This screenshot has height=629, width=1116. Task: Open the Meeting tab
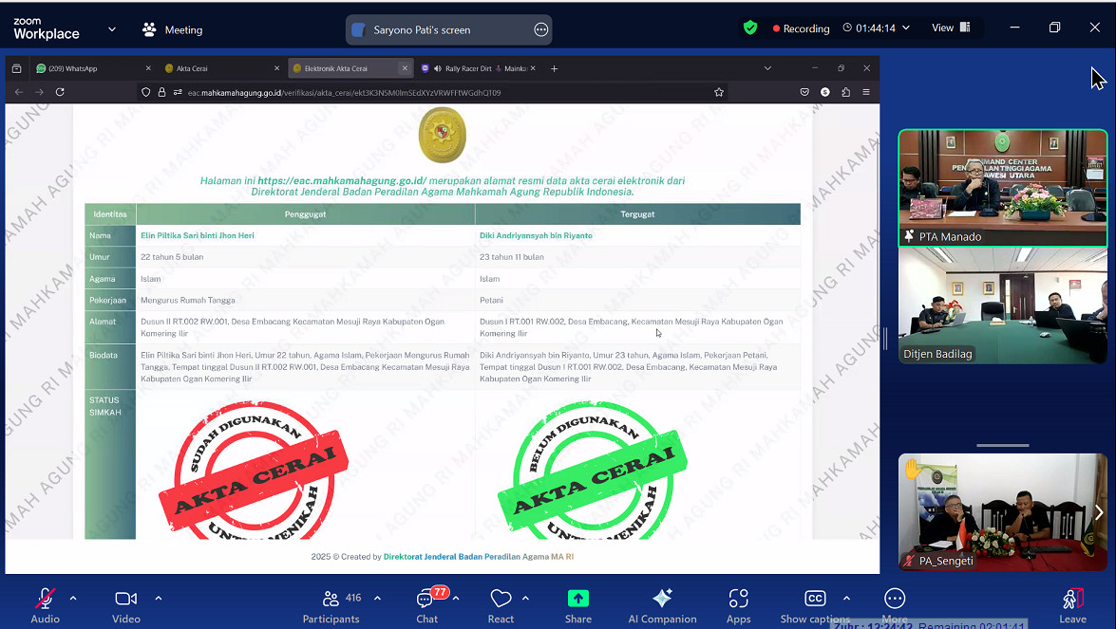point(173,29)
